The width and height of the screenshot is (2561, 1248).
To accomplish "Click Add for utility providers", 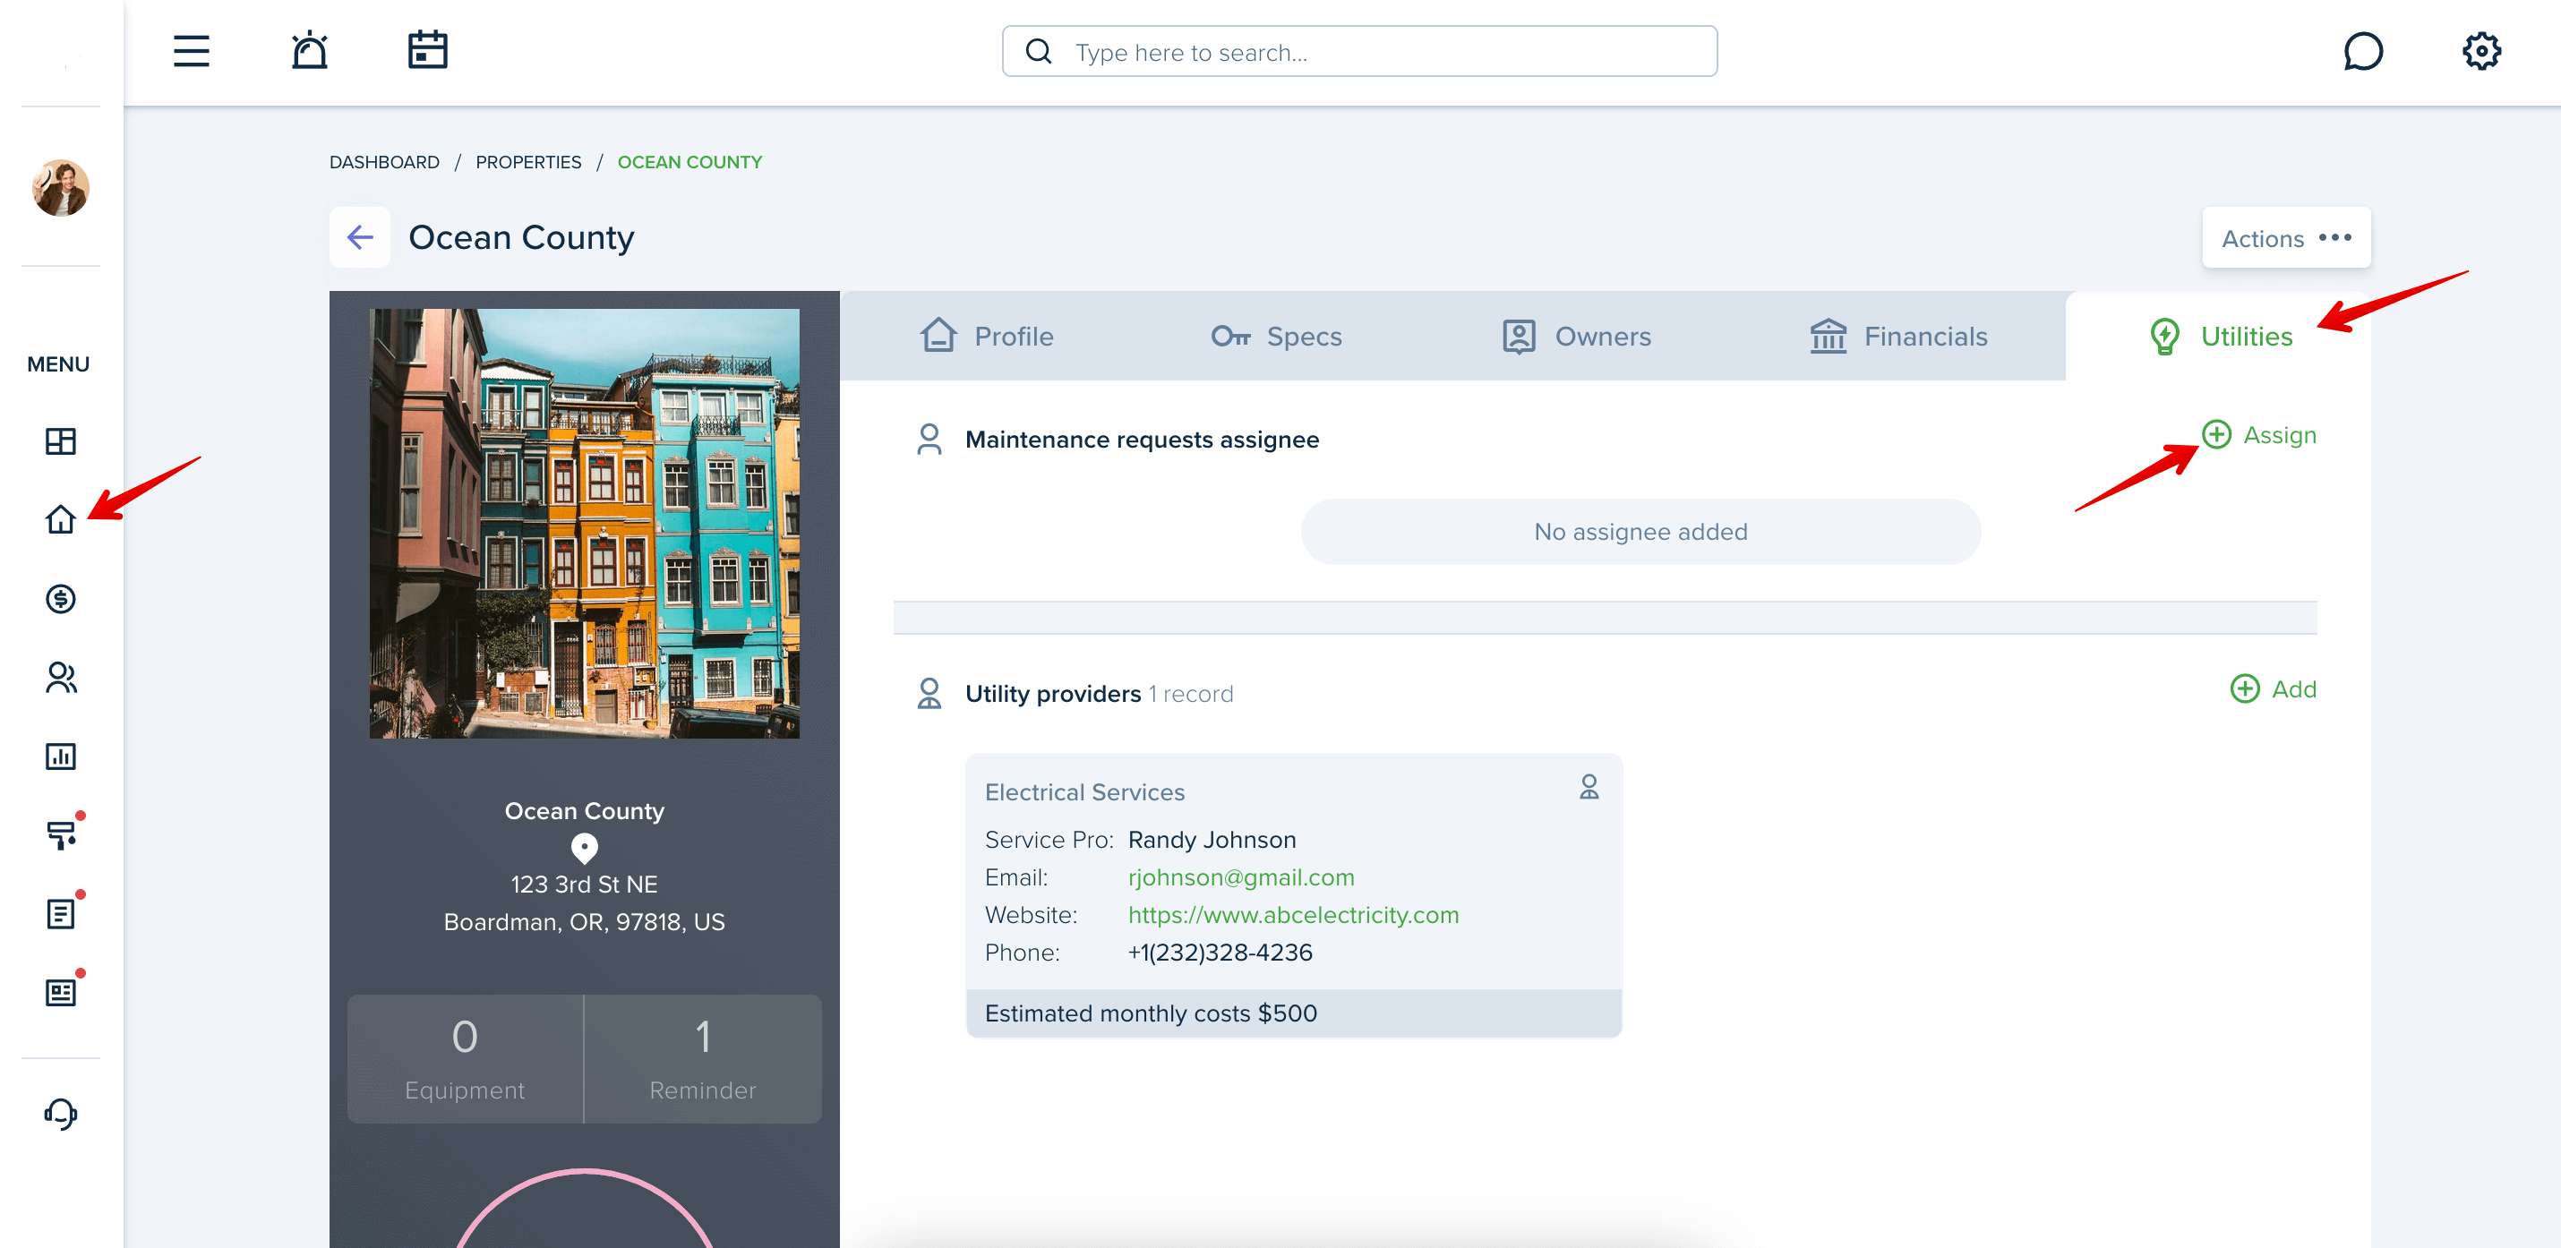I will pos(2273,689).
